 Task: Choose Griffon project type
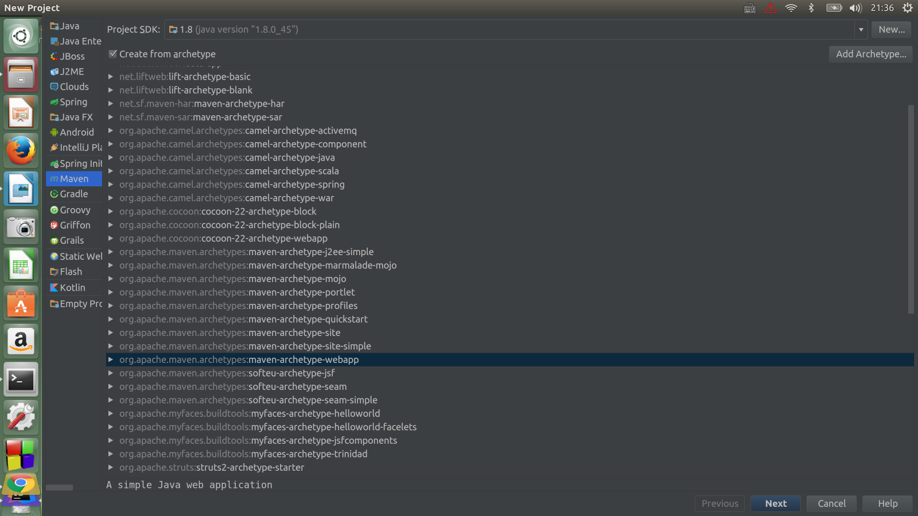click(74, 225)
